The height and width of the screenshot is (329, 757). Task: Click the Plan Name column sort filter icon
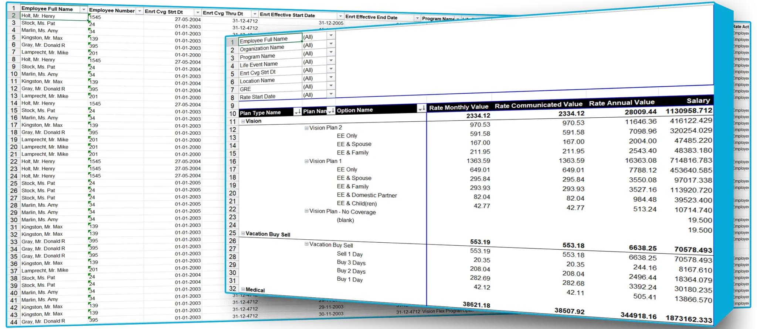point(331,111)
